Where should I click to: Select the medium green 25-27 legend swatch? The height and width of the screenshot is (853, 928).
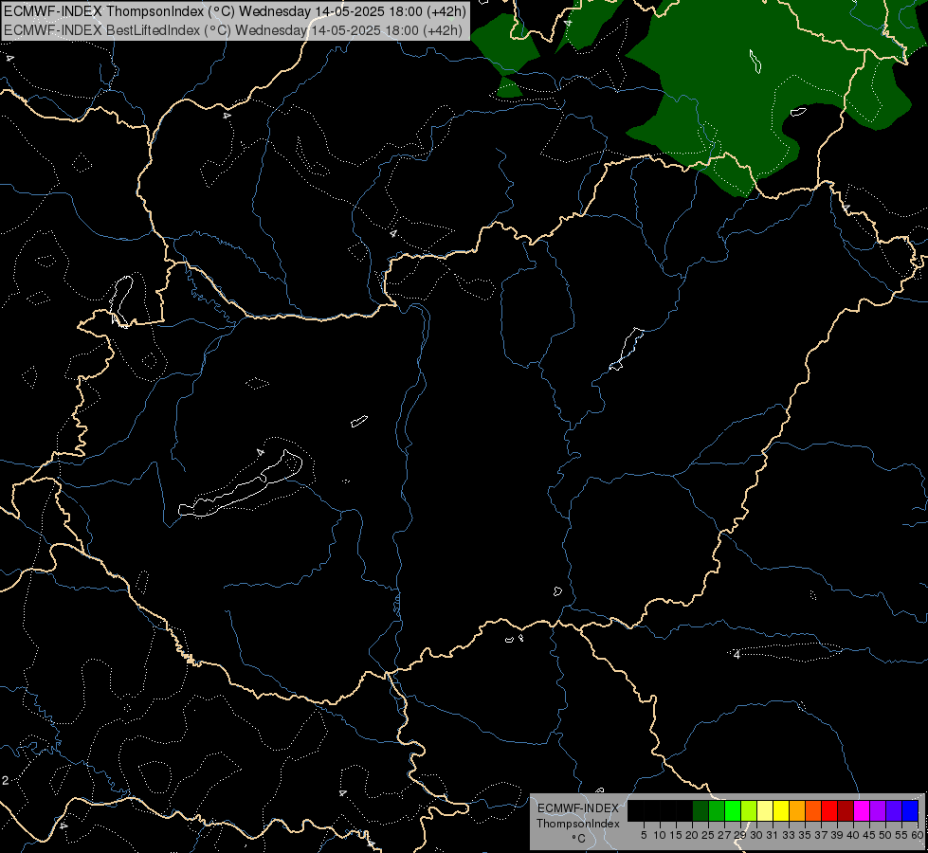pos(717,810)
